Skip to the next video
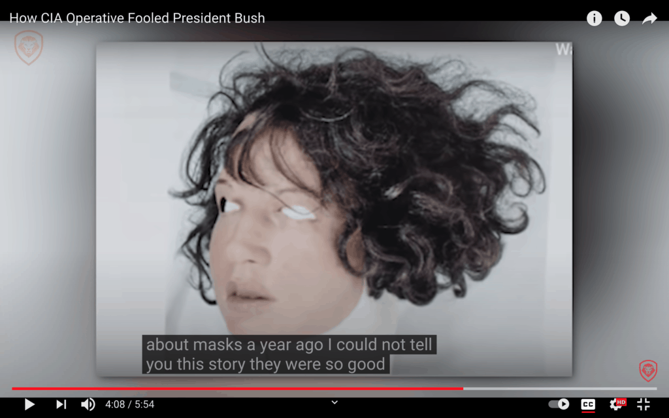This screenshot has width=669, height=418. click(61, 404)
